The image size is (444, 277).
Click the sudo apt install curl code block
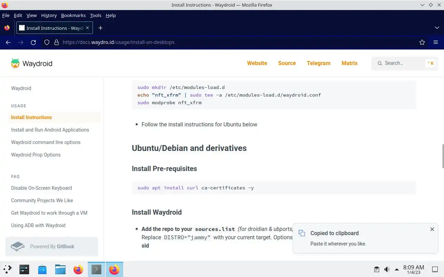[274, 188]
